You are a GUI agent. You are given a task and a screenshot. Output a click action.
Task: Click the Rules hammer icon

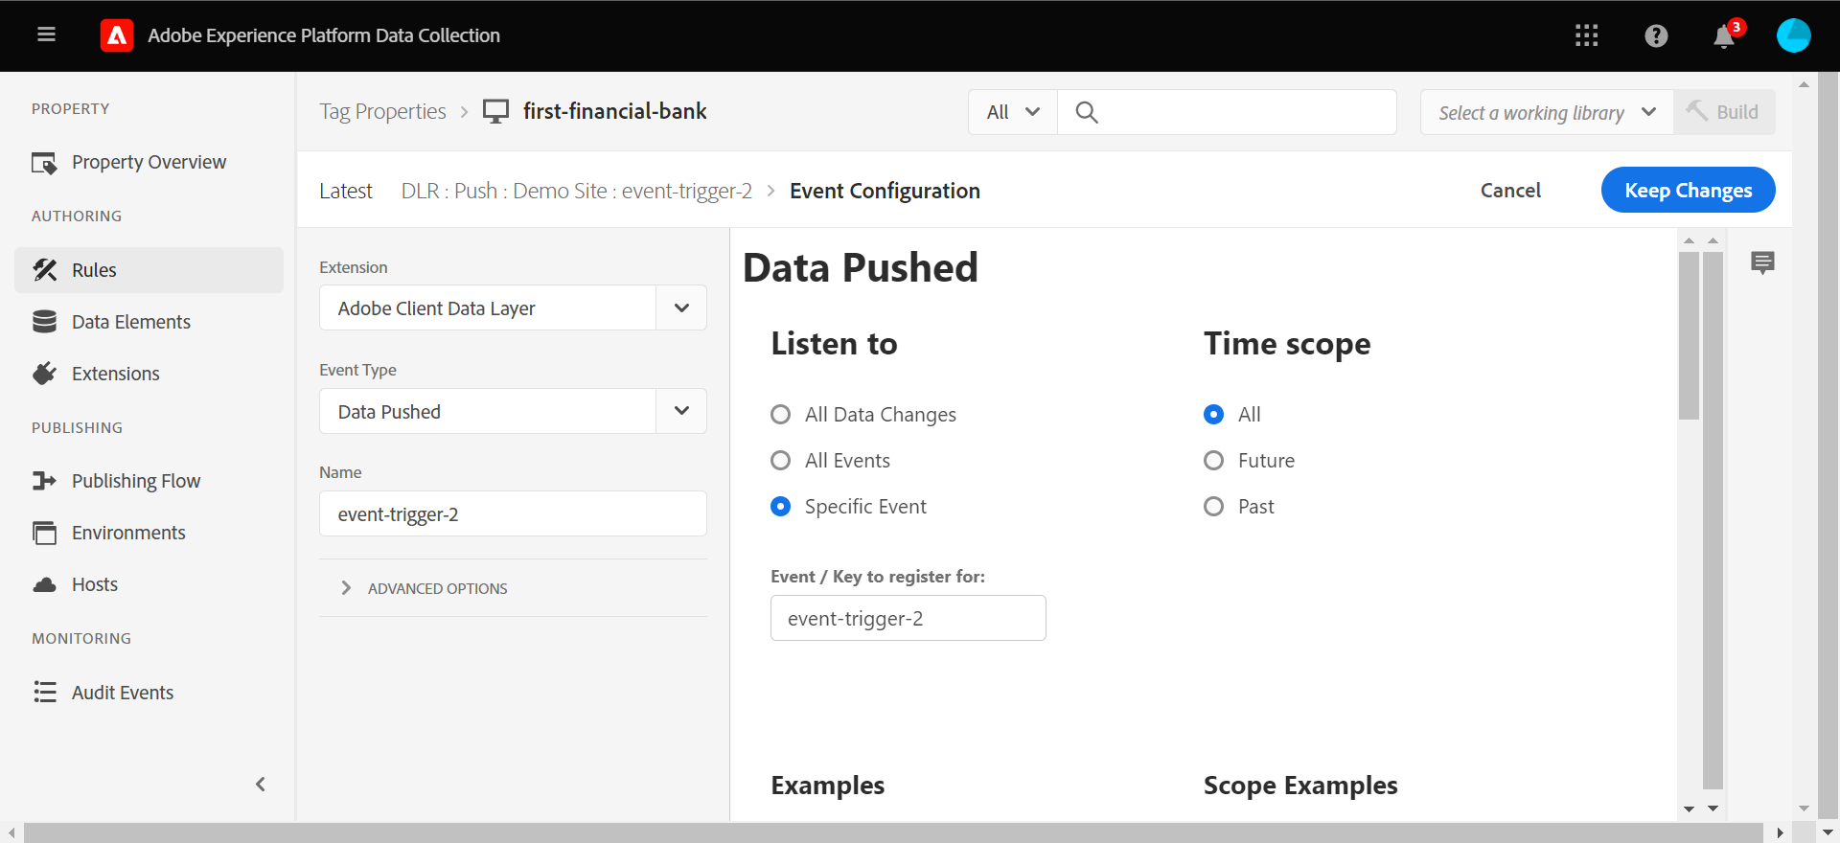44,270
